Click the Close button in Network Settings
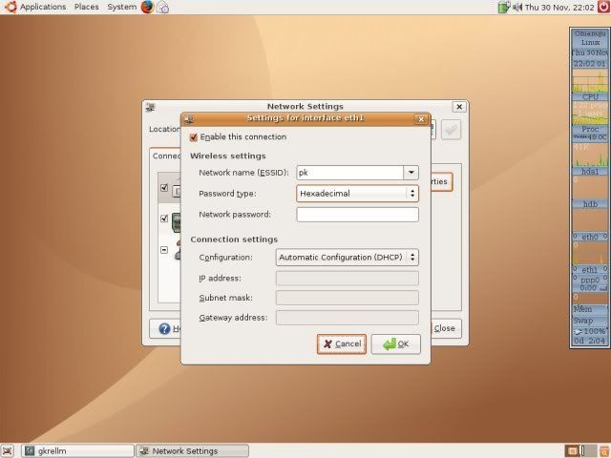 [446, 328]
